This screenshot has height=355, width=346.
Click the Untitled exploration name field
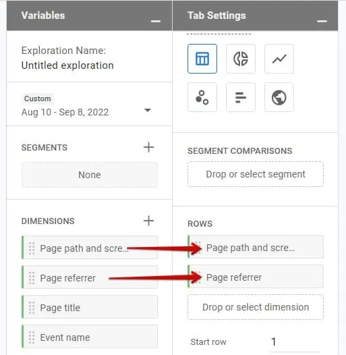pyautogui.click(x=67, y=65)
